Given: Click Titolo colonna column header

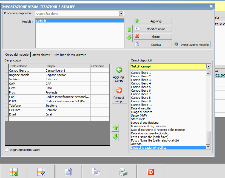Looking at the screenshot, I should pyautogui.click(x=27, y=66).
